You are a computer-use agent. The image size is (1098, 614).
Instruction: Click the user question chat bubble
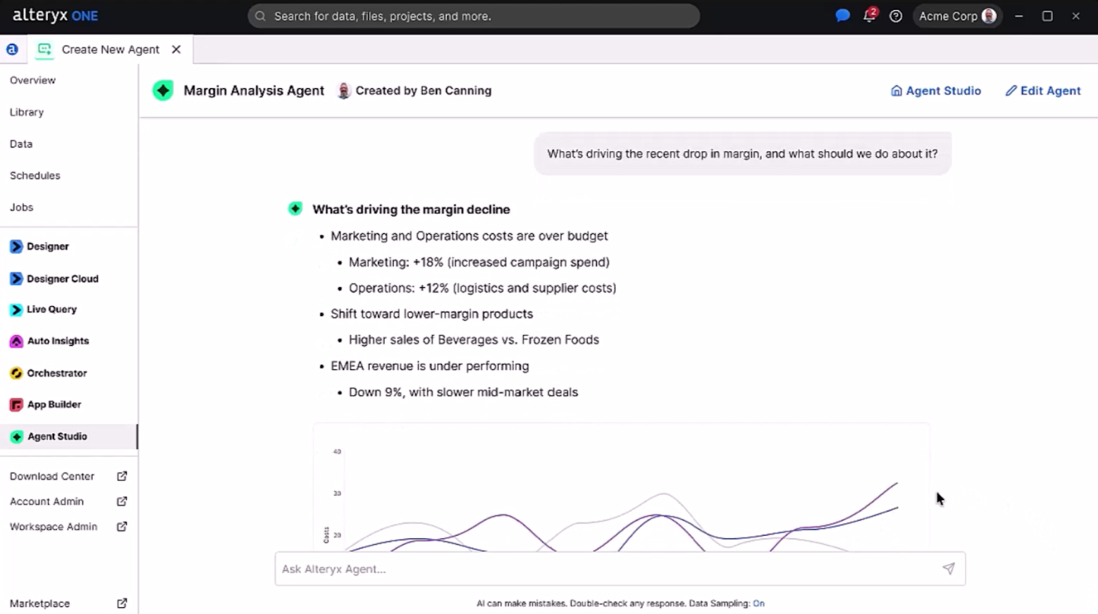point(742,153)
